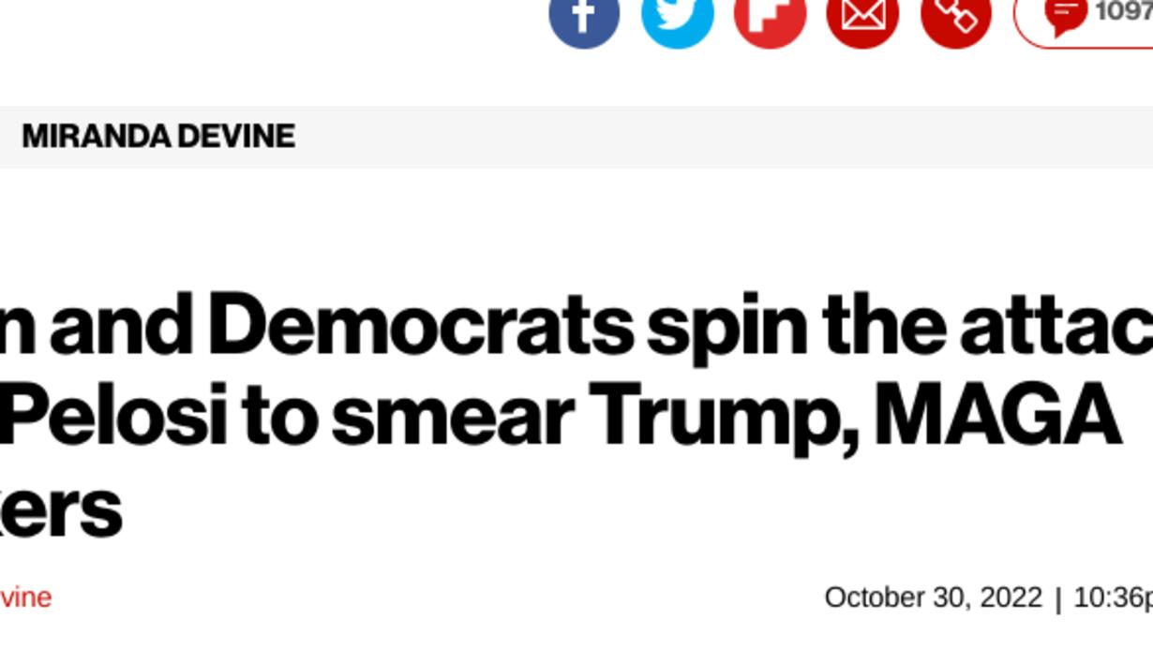Open comments via speech bubble icon
The height and width of the screenshot is (648, 1153).
(1065, 13)
